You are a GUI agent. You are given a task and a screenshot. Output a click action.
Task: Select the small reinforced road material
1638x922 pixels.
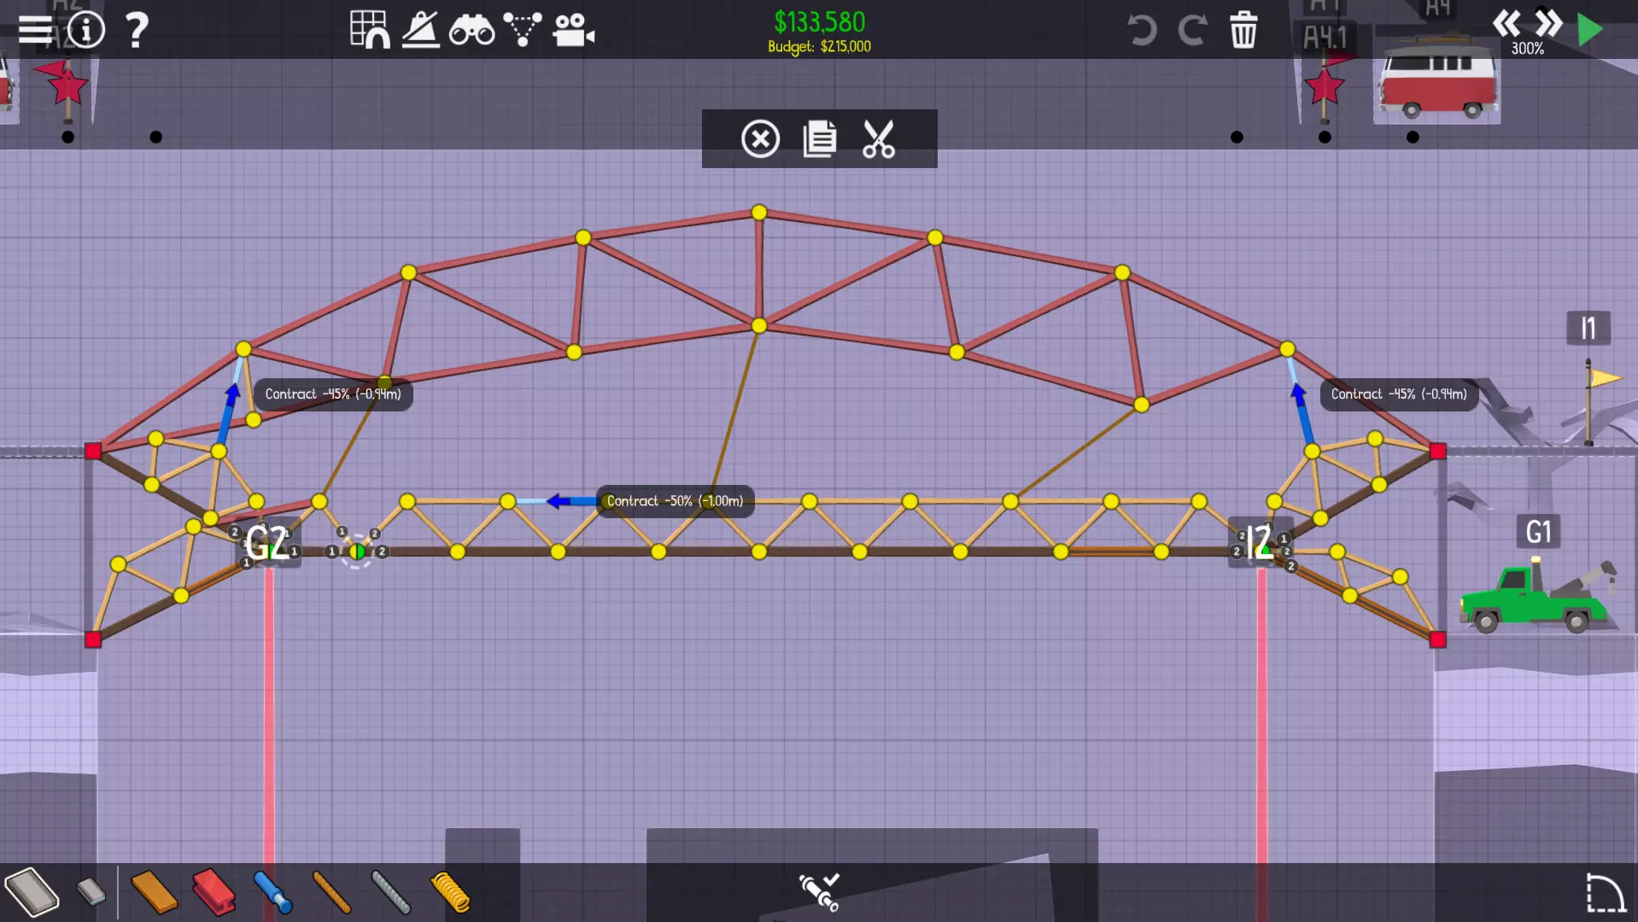(91, 892)
